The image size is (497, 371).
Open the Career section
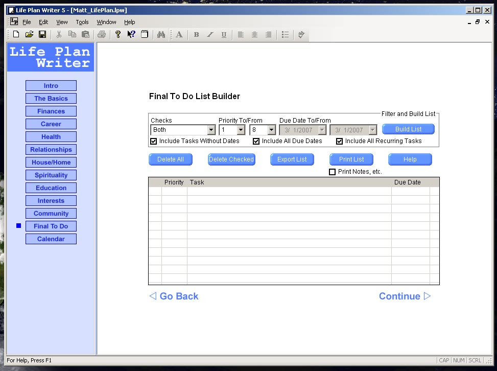[x=51, y=124]
